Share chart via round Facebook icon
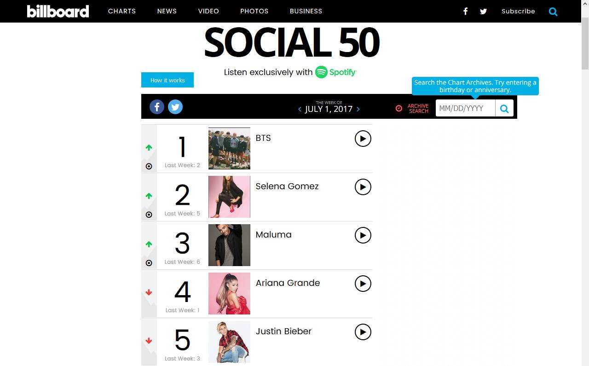589x366 pixels. (157, 107)
